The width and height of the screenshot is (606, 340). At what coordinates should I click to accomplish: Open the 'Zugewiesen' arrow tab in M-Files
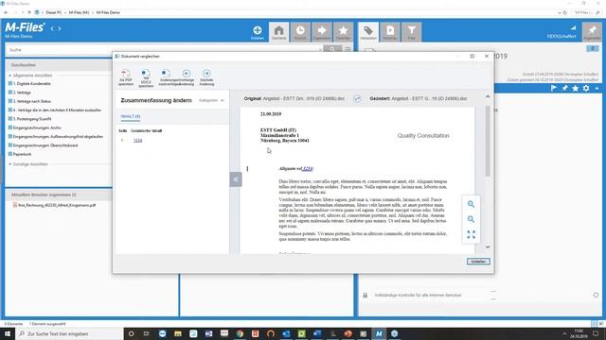[x=322, y=32]
